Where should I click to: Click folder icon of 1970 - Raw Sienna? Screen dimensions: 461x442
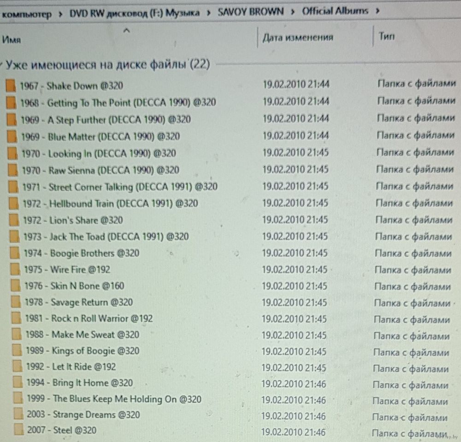(x=12, y=170)
